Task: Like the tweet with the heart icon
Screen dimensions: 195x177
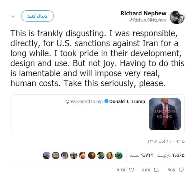Action: [x=132, y=170]
